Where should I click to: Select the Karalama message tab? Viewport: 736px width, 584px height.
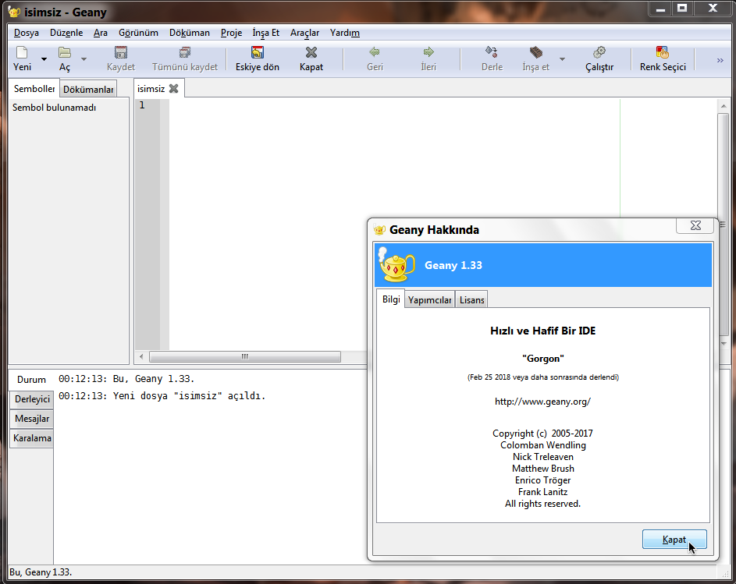coord(32,438)
